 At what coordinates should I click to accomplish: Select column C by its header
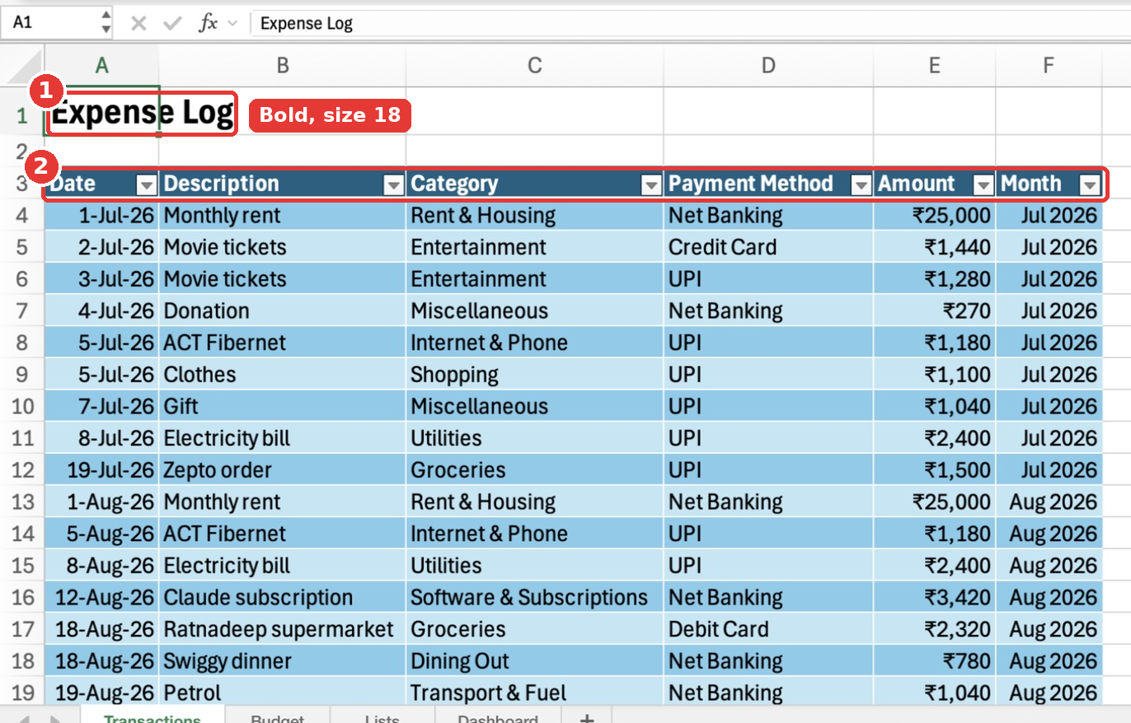tap(535, 66)
